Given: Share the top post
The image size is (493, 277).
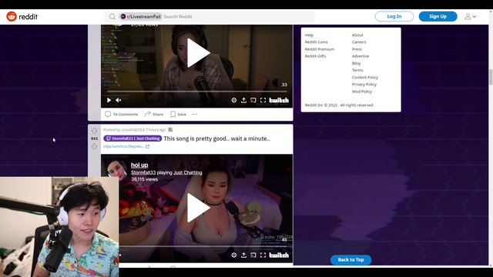Looking at the screenshot, I should pos(154,115).
